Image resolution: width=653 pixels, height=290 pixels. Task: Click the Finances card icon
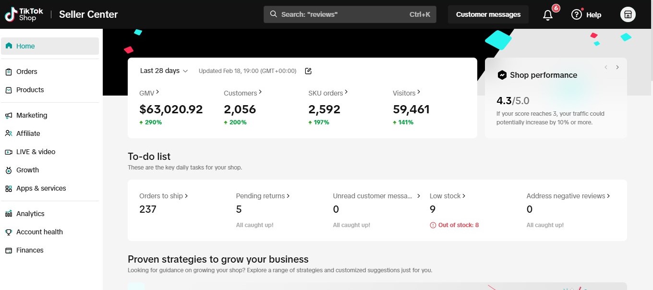tap(9, 250)
